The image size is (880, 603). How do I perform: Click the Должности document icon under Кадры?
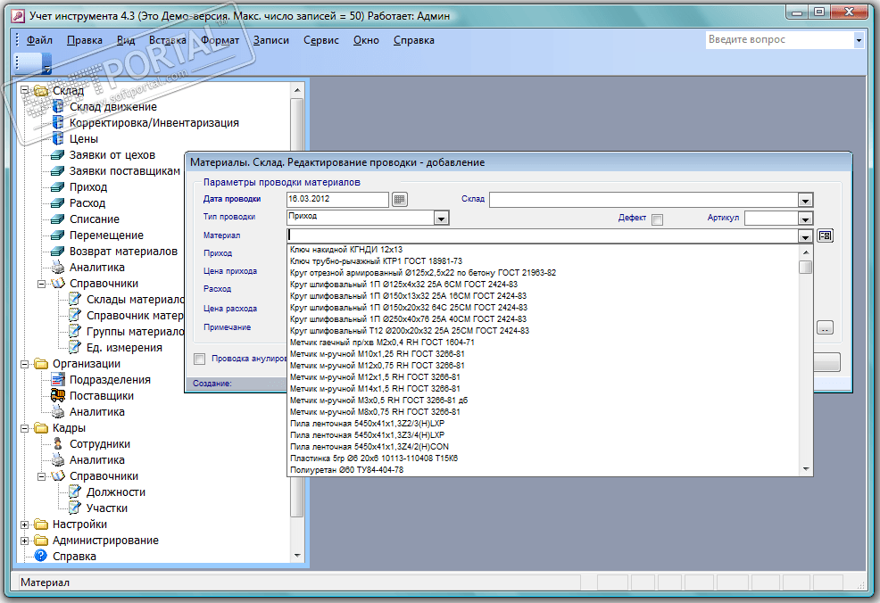pos(75,492)
